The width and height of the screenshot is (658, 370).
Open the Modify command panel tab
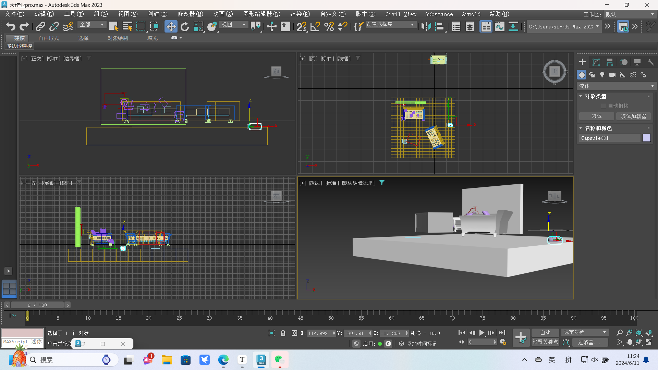pos(596,62)
